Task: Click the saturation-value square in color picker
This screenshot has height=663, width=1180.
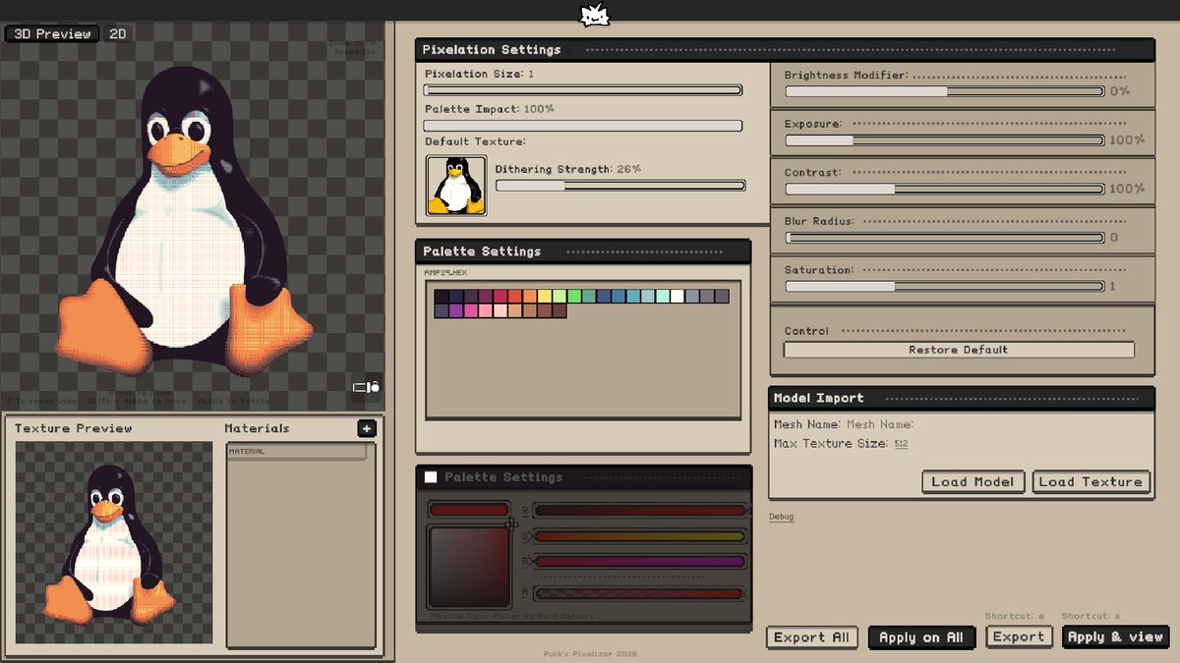Action: 469,567
